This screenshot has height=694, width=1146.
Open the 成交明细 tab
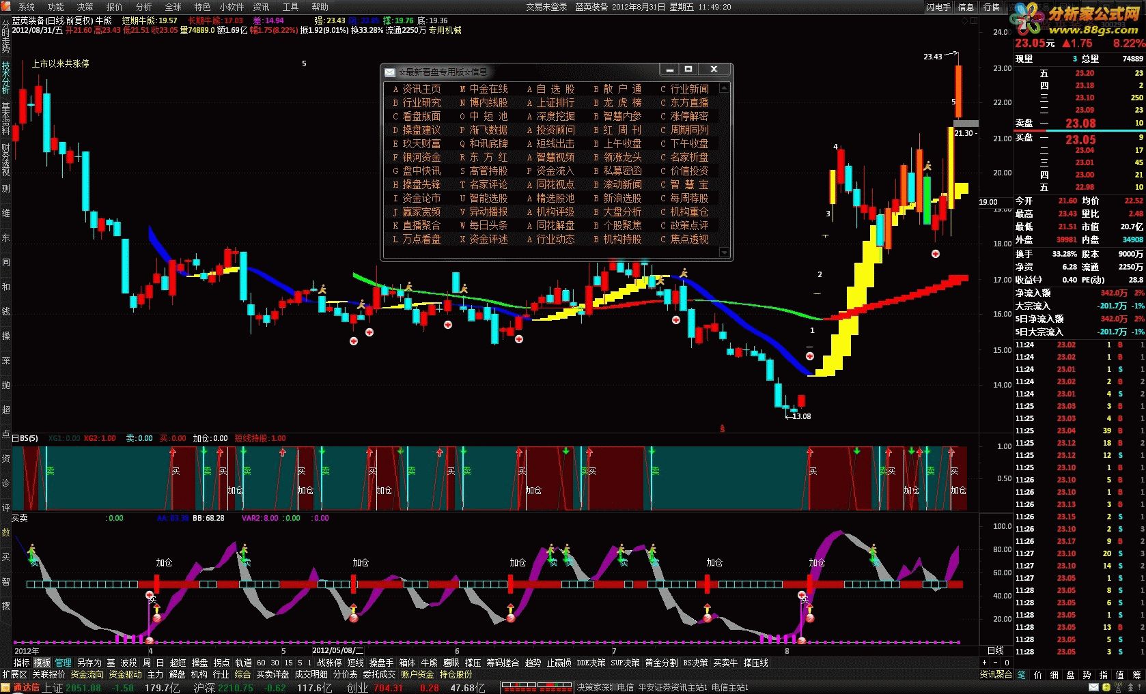pos(311,674)
